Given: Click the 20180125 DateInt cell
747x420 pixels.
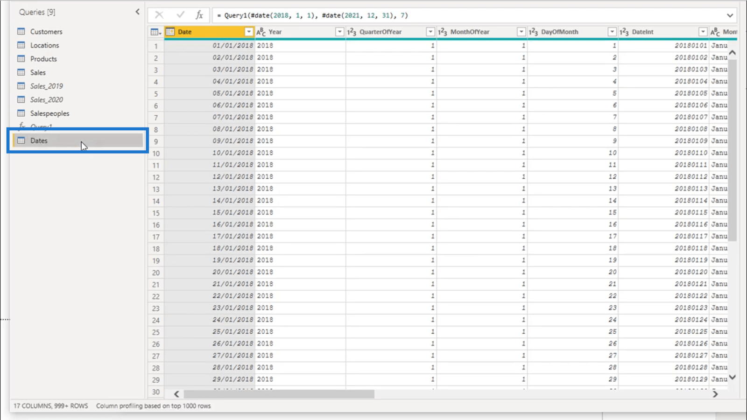Looking at the screenshot, I should [663, 331].
